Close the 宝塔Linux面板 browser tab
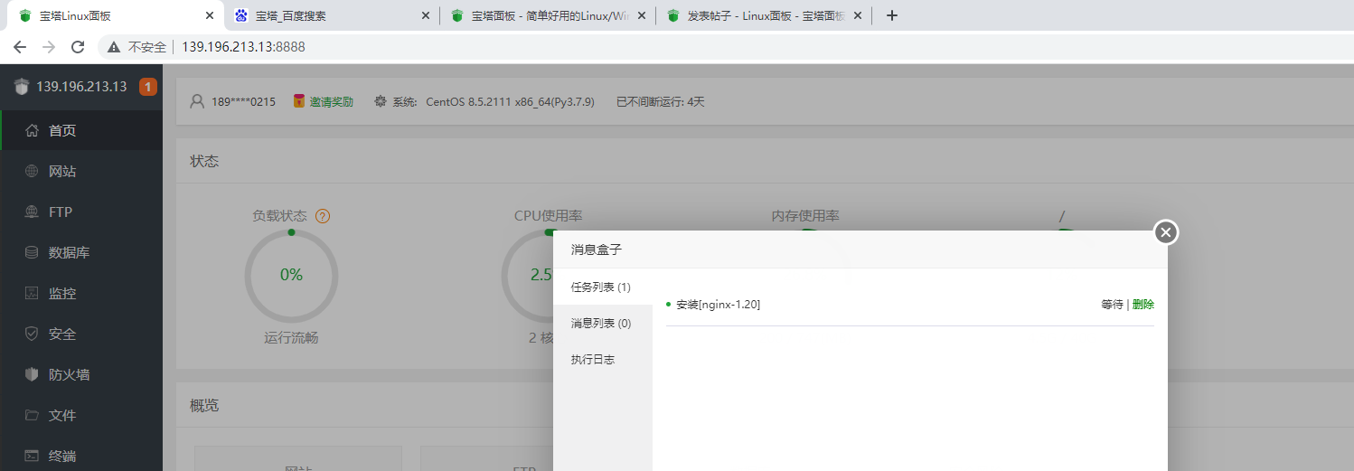1354x471 pixels. pyautogui.click(x=209, y=15)
